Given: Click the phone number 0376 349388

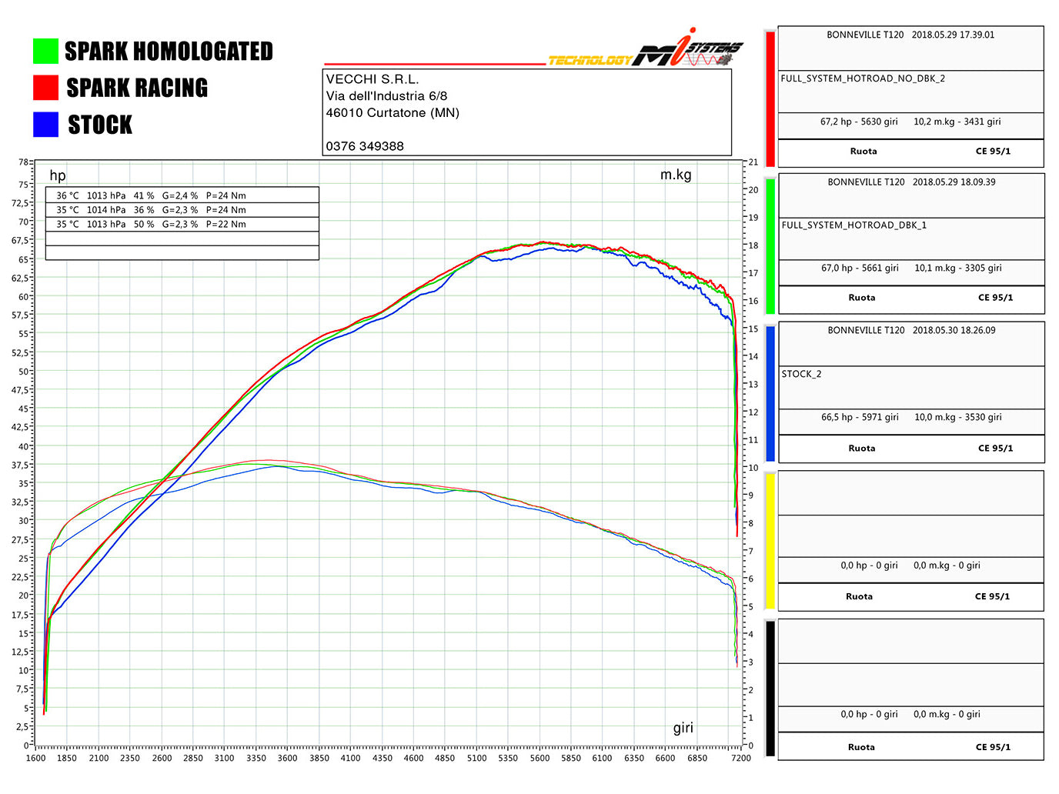Looking at the screenshot, I should [x=364, y=146].
